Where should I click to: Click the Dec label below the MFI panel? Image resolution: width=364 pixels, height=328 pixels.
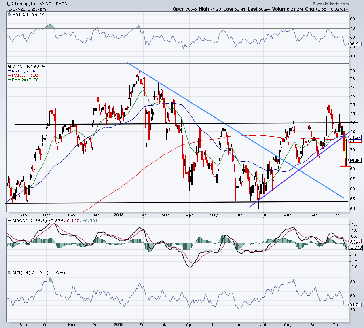tap(96, 324)
